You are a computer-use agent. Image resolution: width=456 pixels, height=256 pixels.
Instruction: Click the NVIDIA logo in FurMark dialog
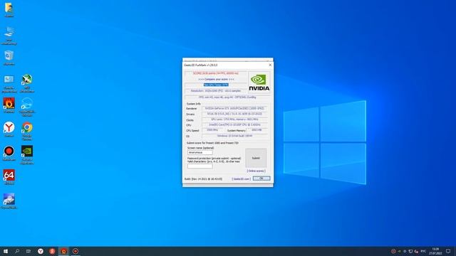pos(259,82)
